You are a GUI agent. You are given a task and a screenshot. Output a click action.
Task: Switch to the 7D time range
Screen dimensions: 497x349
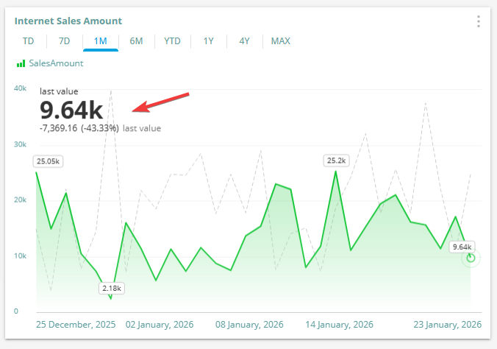(x=65, y=41)
